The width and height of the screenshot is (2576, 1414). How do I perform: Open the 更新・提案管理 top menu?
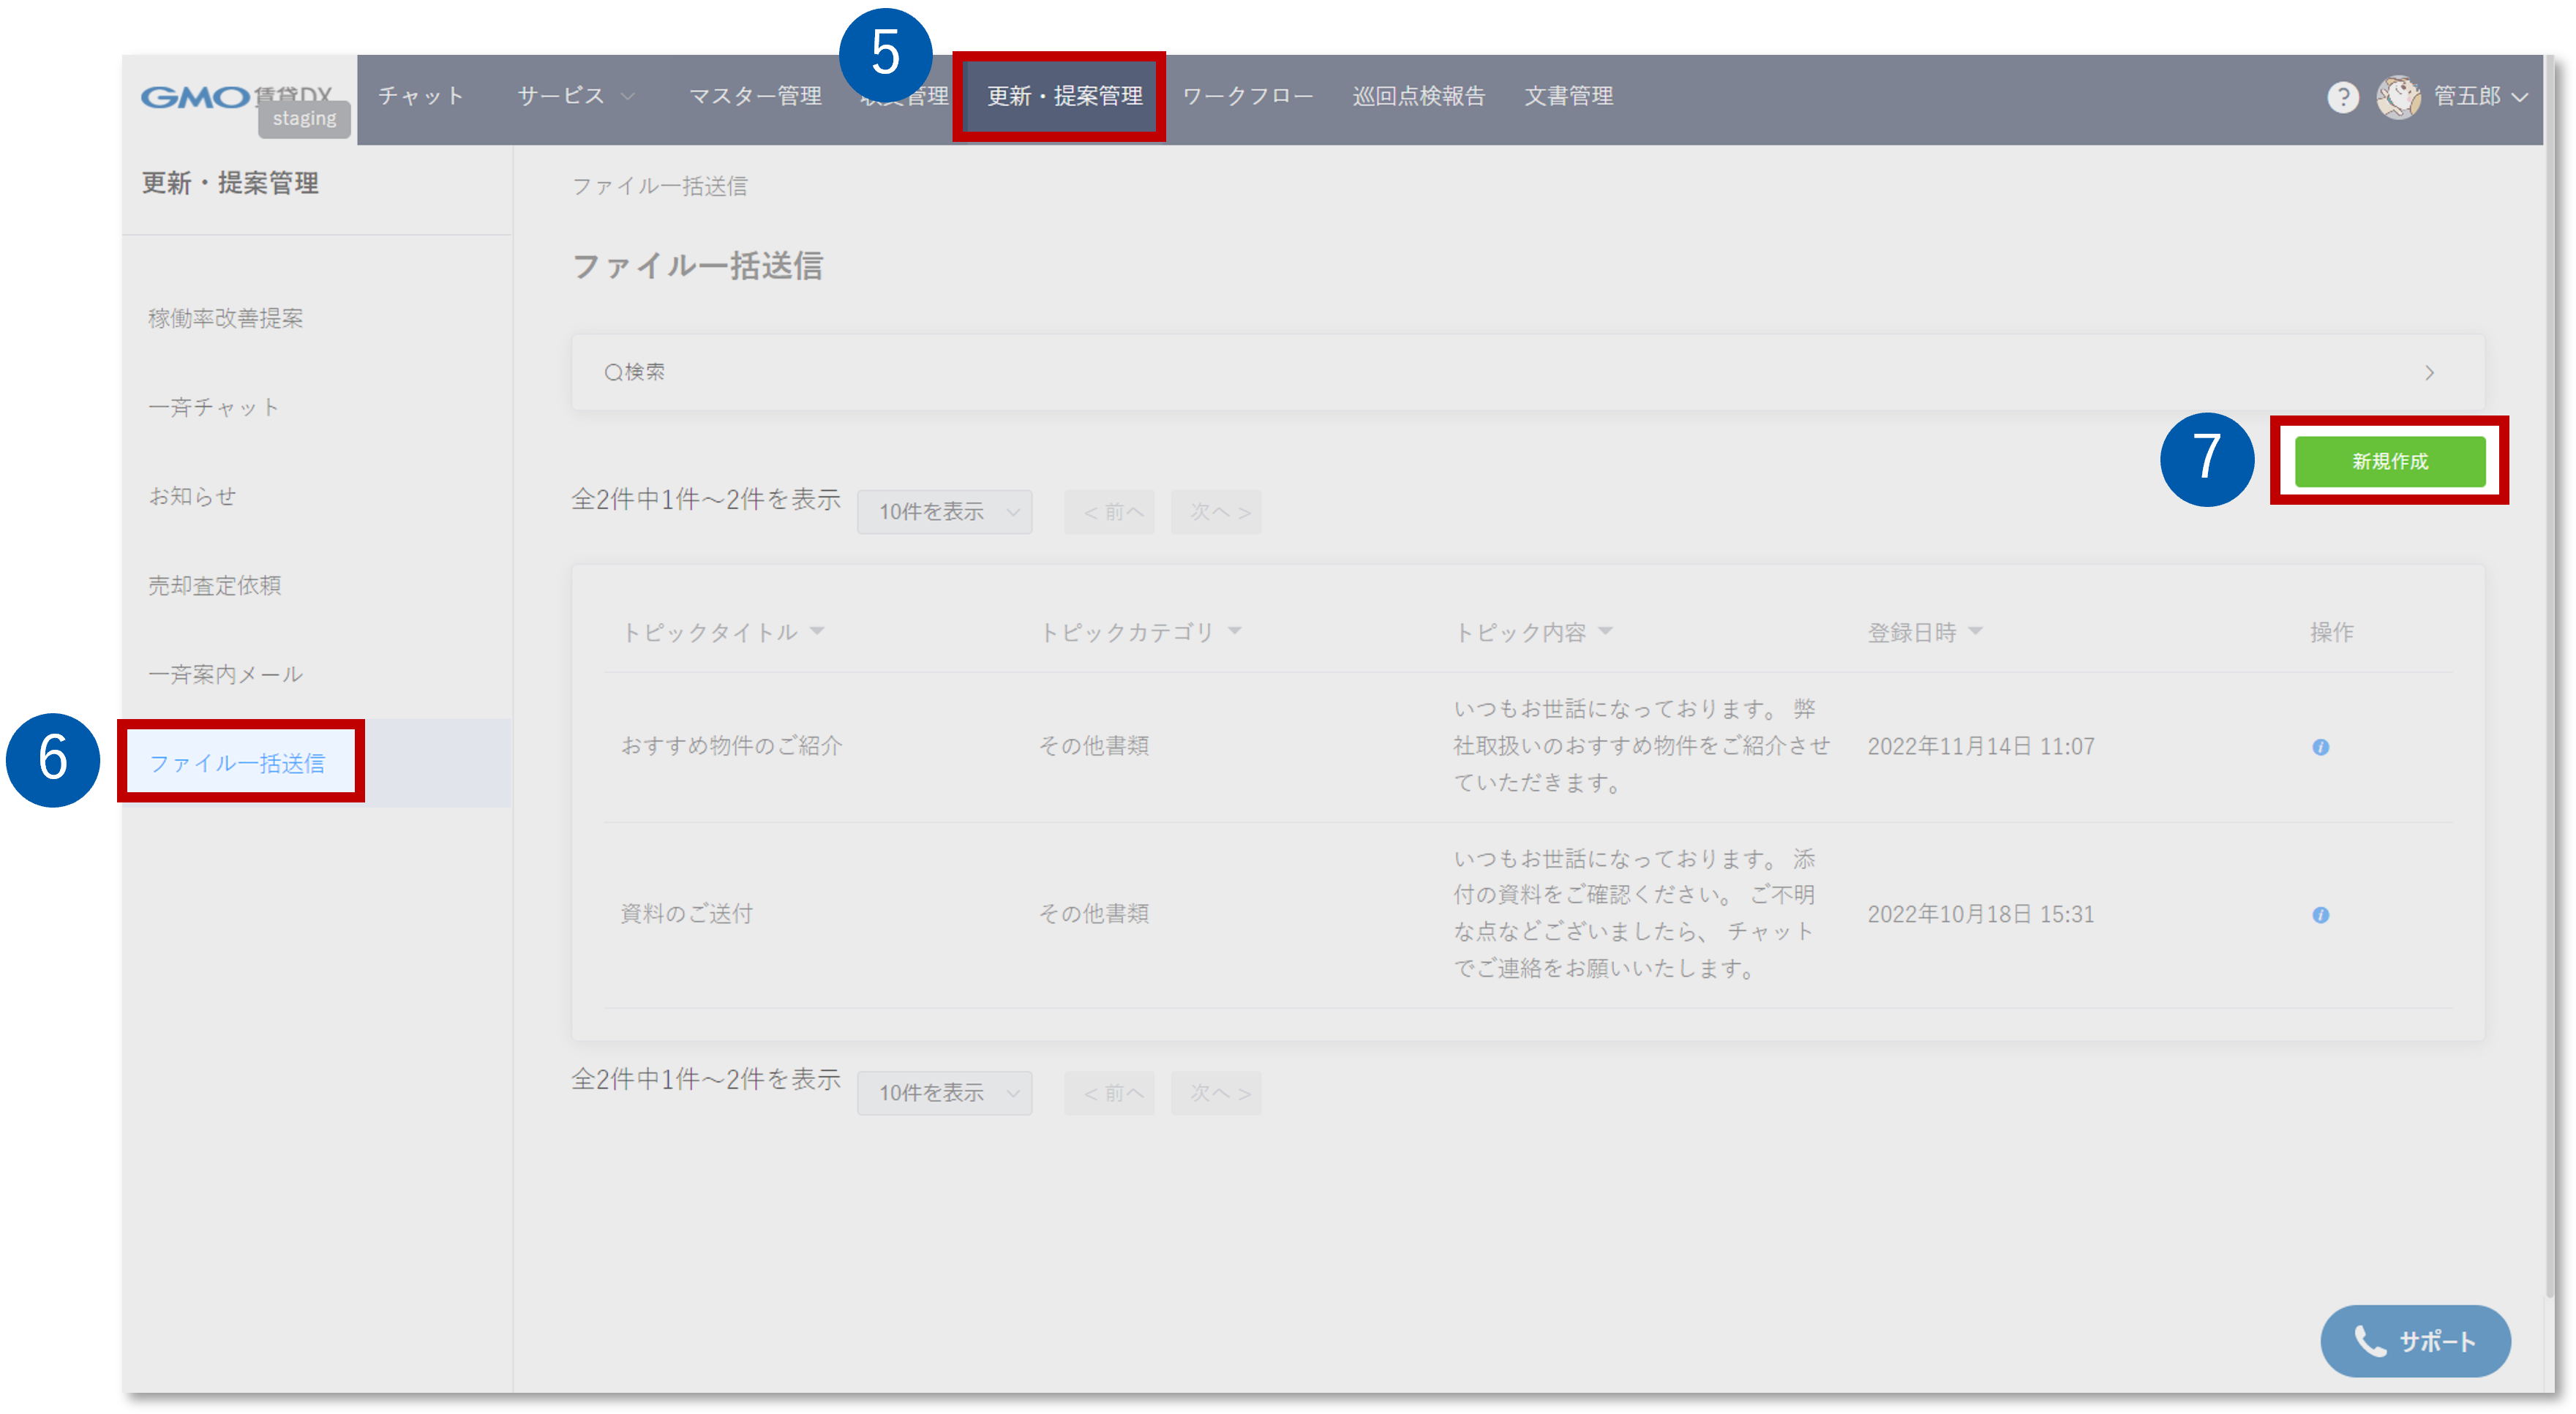1064,96
